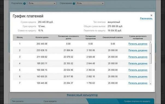Select the interest value 1 795.63
Image resolution: width=165 pixels, height=104 pixels.
point(91,83)
